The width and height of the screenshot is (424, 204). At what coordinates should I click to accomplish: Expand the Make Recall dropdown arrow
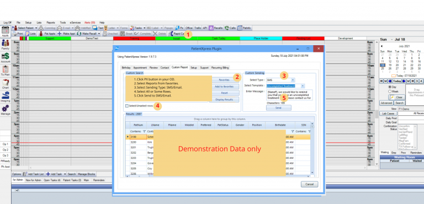point(99,34)
